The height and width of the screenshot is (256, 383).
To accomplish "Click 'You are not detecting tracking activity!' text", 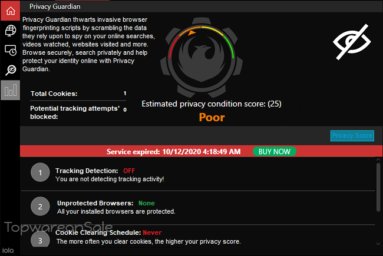I will pyautogui.click(x=110, y=179).
